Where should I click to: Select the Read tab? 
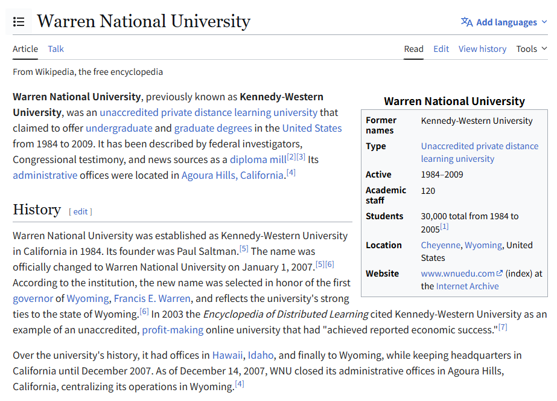coord(413,49)
